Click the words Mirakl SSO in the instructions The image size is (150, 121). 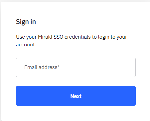pyautogui.click(x=51, y=37)
